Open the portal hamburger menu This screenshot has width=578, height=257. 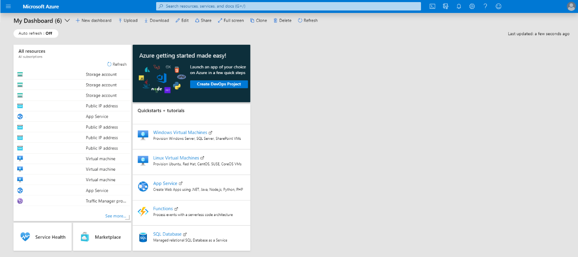pyautogui.click(x=8, y=6)
